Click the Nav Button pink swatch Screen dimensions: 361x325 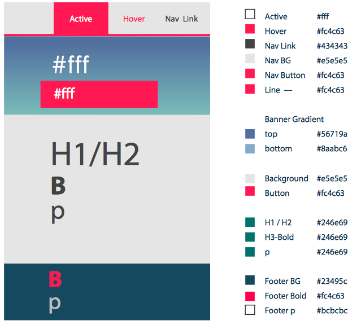pos(250,73)
